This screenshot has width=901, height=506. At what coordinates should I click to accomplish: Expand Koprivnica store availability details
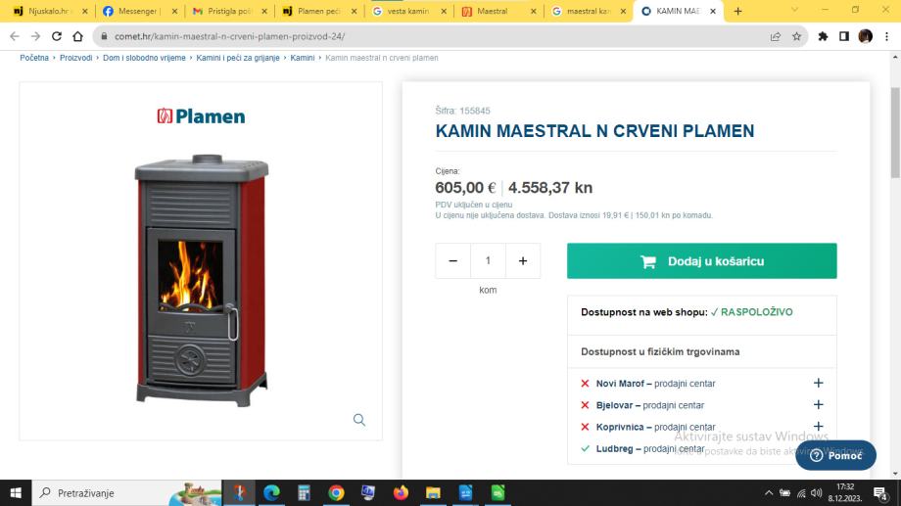point(819,427)
